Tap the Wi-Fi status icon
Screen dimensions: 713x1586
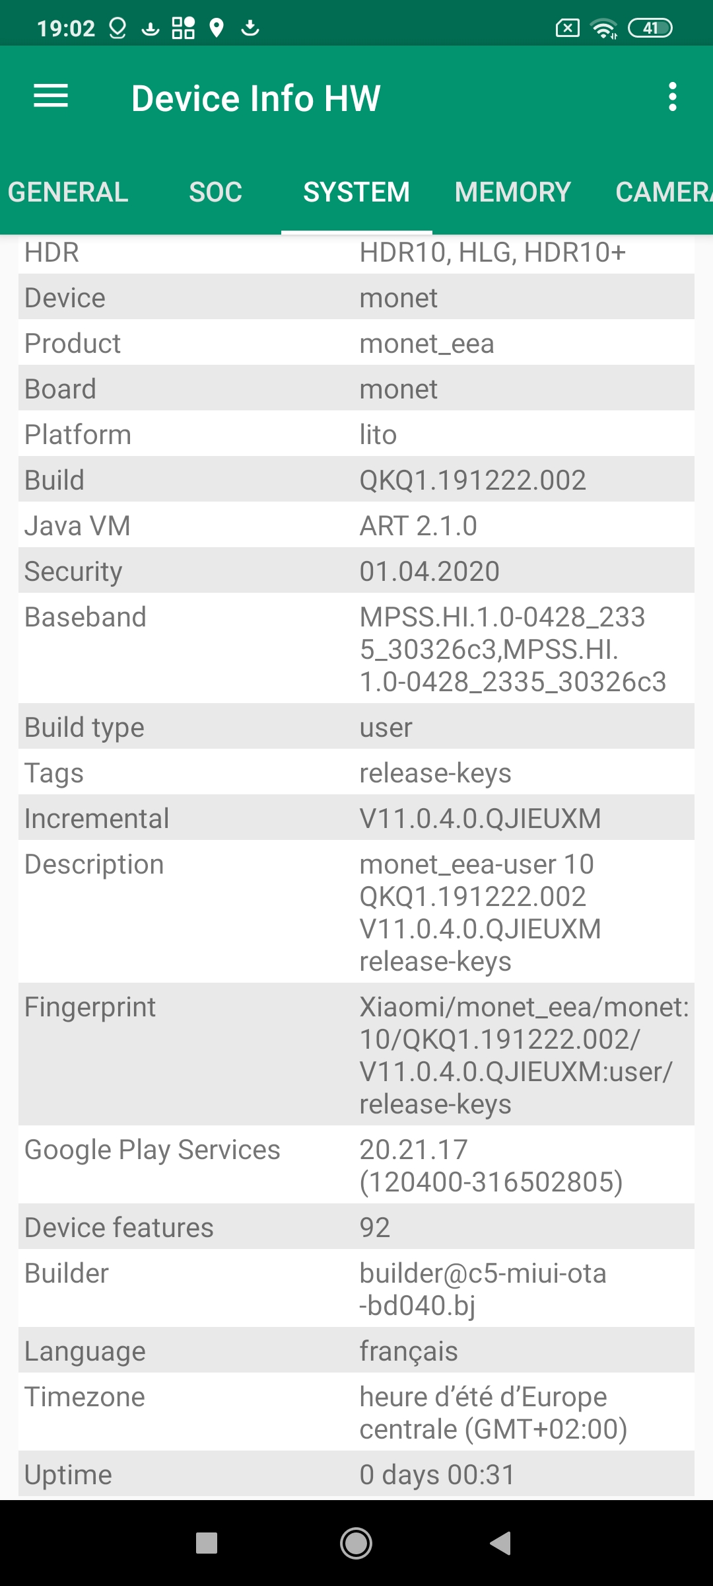click(x=603, y=28)
